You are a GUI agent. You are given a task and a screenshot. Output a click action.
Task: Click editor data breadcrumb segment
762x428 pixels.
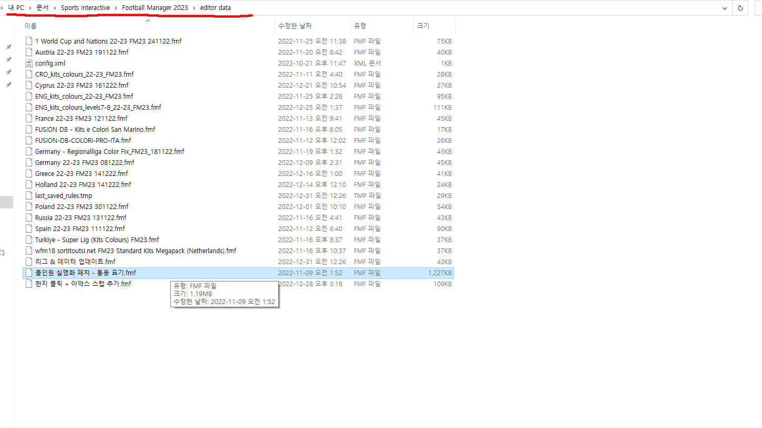tap(216, 8)
